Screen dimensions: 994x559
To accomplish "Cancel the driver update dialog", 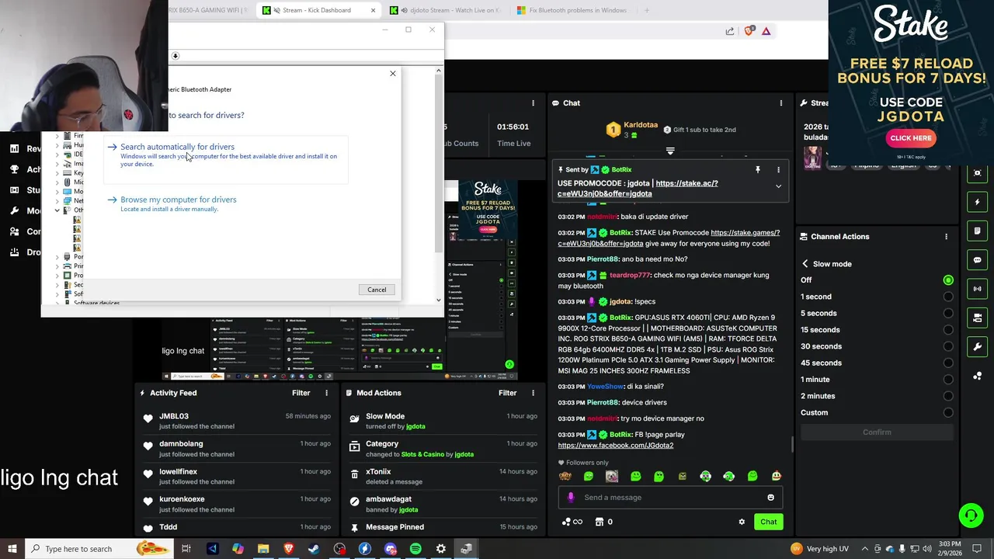I will click(377, 290).
